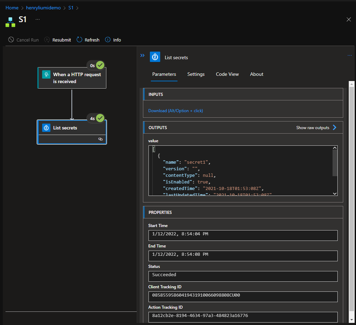This screenshot has height=325, width=356.
Task: Click the End Time field
Action: point(243,256)
